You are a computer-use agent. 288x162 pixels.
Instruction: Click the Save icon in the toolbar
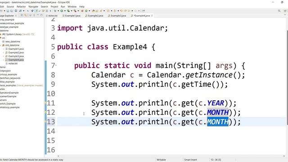click(8, 11)
